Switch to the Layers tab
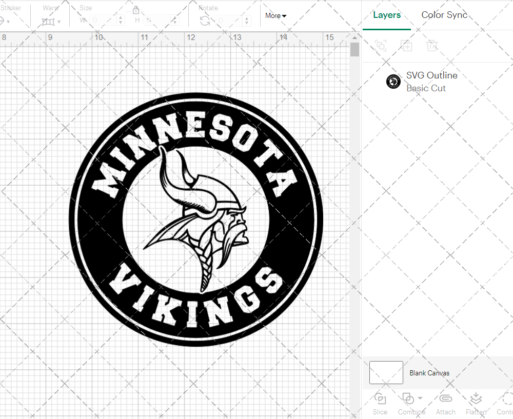 tap(387, 15)
